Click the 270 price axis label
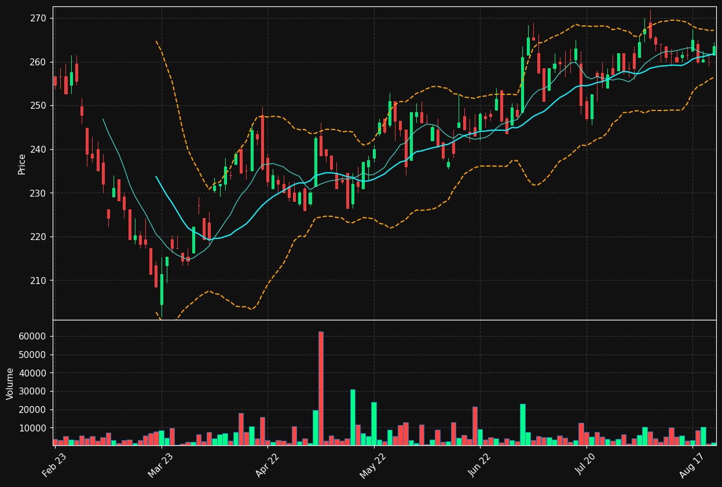 coord(39,19)
